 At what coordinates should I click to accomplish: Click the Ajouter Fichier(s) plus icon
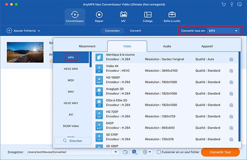9,31
